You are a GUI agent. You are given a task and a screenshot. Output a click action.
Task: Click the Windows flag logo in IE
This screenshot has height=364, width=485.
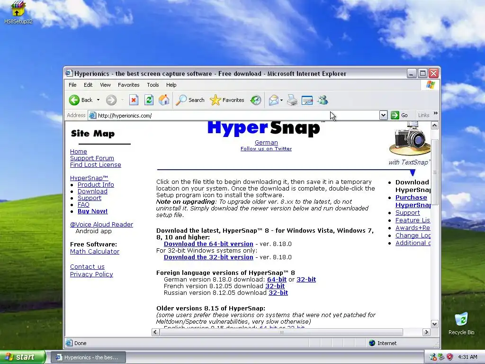(x=430, y=85)
